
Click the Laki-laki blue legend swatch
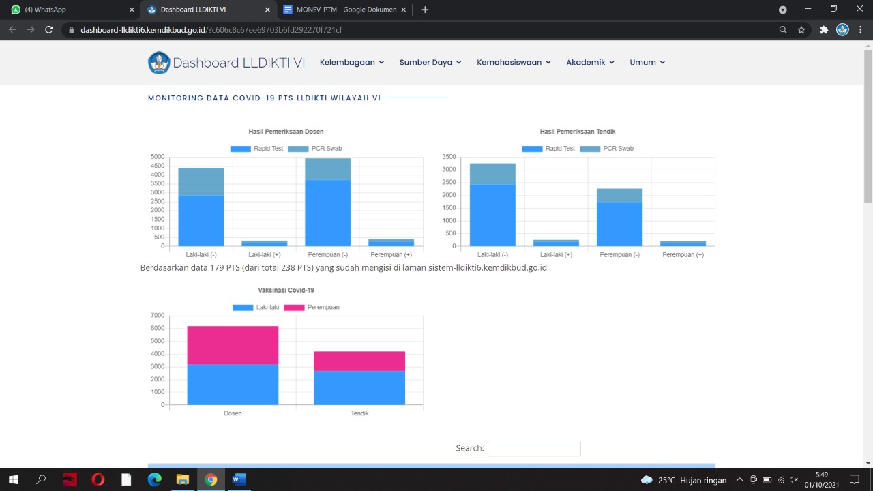(x=243, y=308)
